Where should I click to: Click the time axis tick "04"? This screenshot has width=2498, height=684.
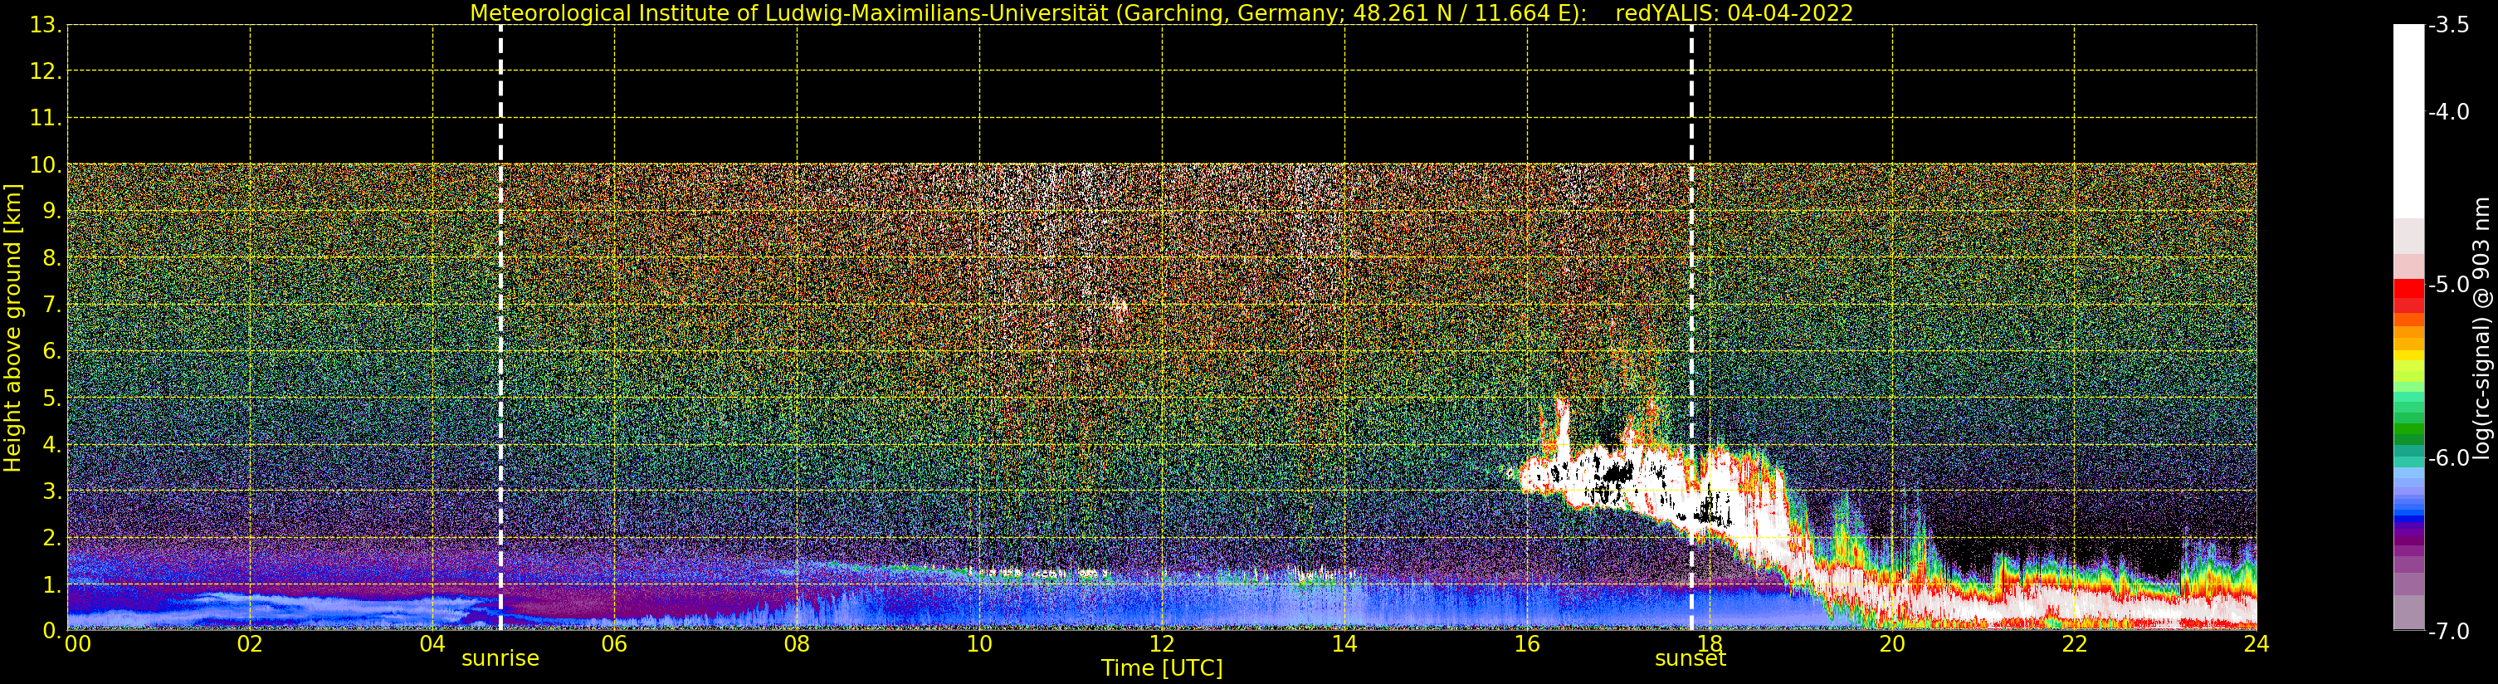pos(432,644)
